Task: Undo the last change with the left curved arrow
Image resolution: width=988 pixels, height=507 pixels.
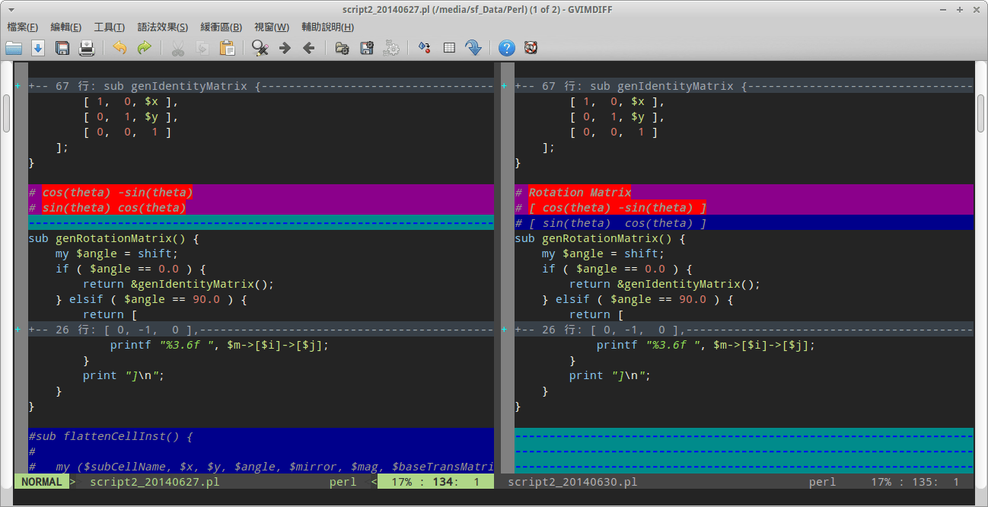Action: (x=120, y=48)
